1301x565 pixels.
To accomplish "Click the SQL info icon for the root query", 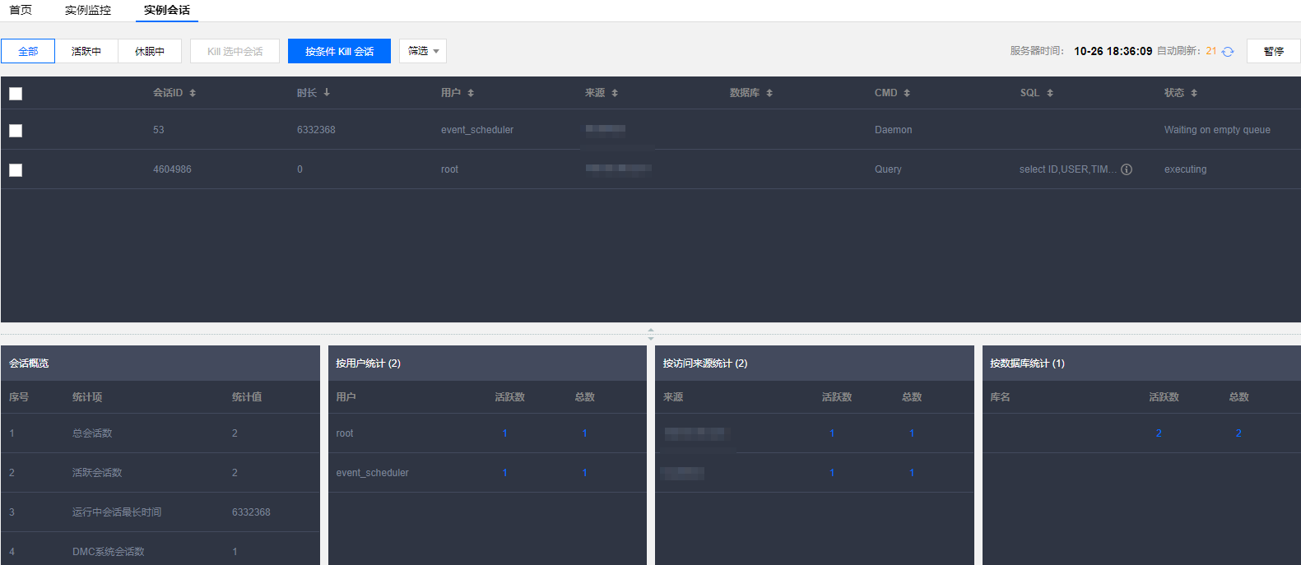I will pos(1127,169).
